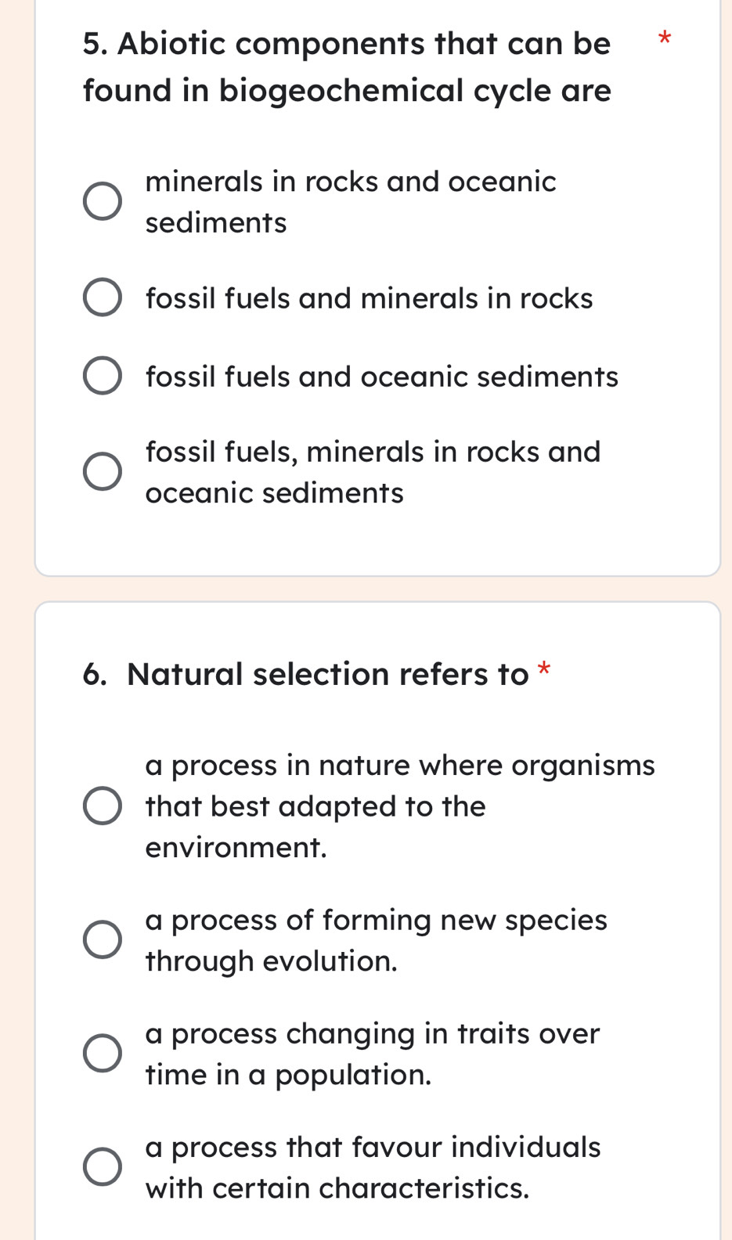
Task: Click the label "through evolution." answer text
Action: pos(272,961)
